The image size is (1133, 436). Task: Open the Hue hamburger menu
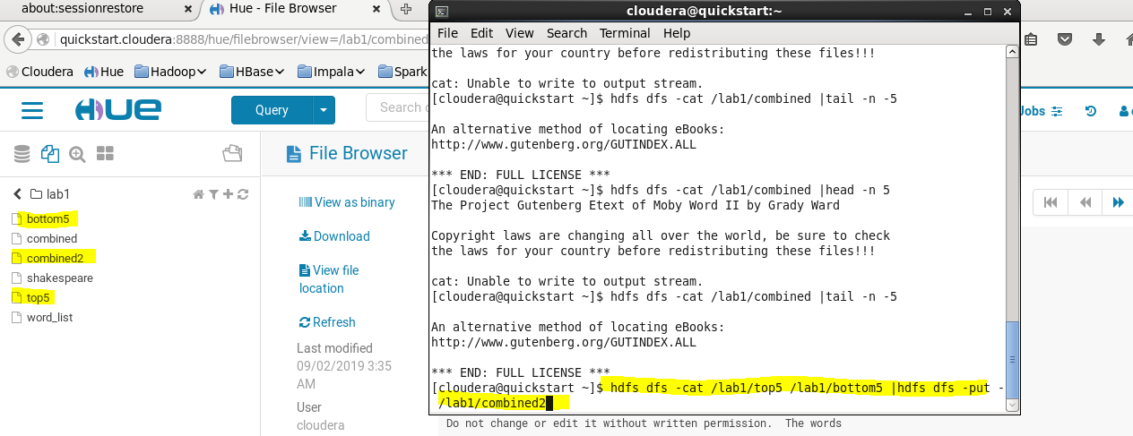pyautogui.click(x=32, y=110)
